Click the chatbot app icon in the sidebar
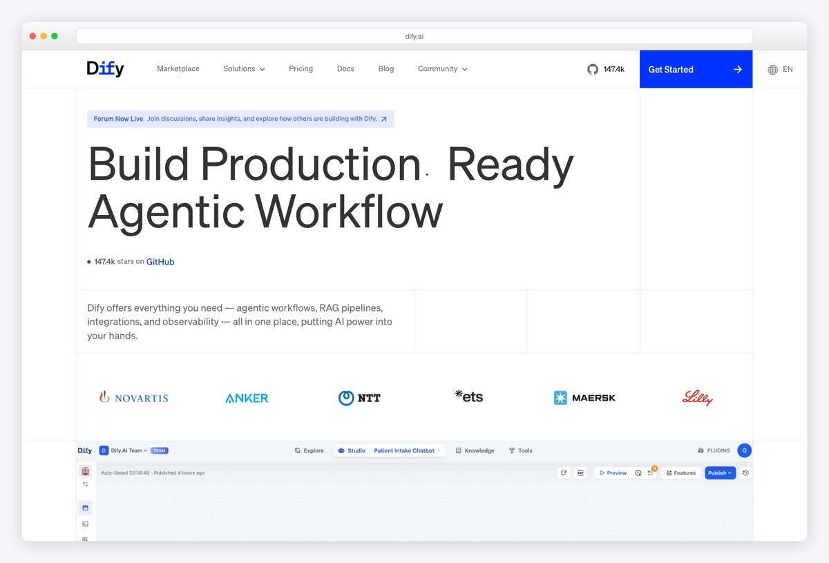This screenshot has width=829, height=563. pyautogui.click(x=85, y=471)
